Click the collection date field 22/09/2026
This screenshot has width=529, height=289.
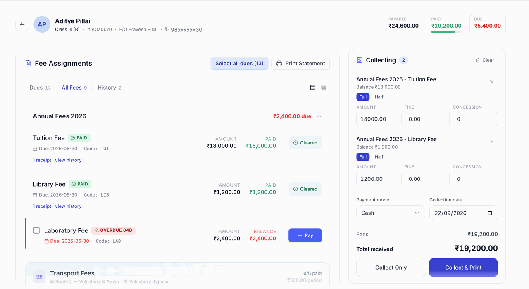point(464,213)
